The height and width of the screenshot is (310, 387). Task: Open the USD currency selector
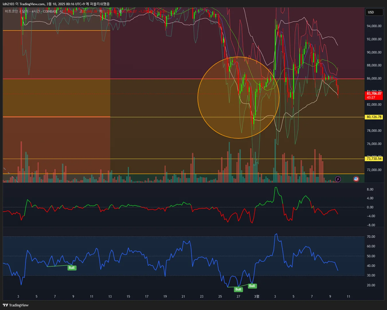[x=374, y=12]
